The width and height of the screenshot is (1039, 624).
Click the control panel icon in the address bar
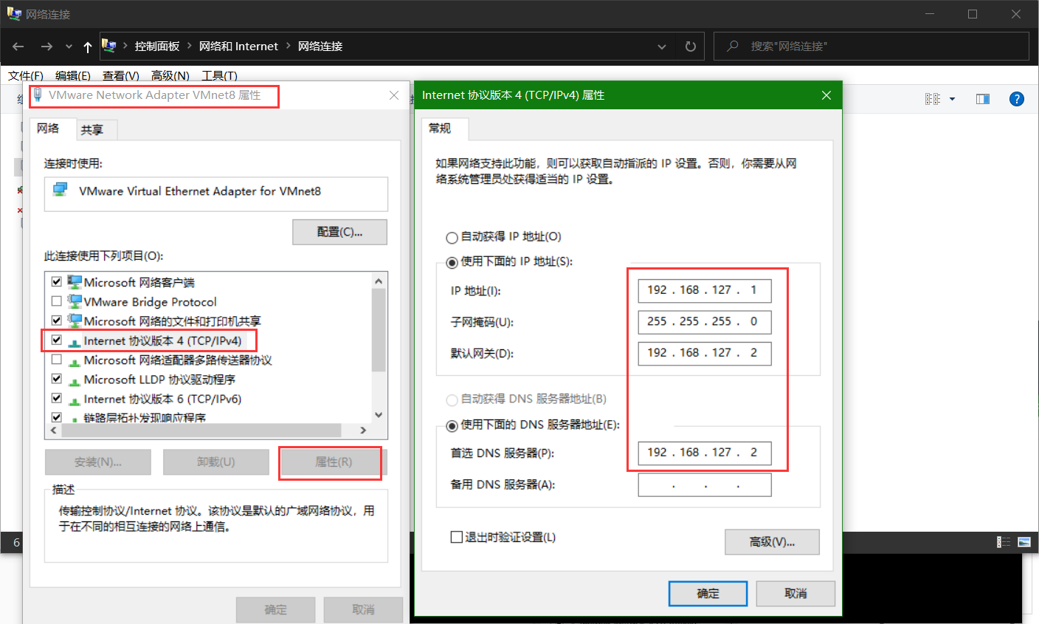coord(108,46)
